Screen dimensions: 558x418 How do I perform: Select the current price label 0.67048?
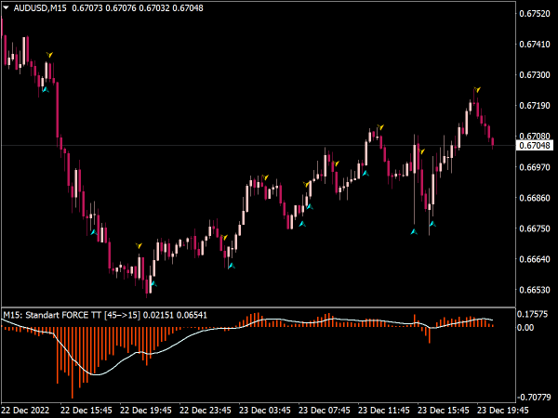coord(534,146)
